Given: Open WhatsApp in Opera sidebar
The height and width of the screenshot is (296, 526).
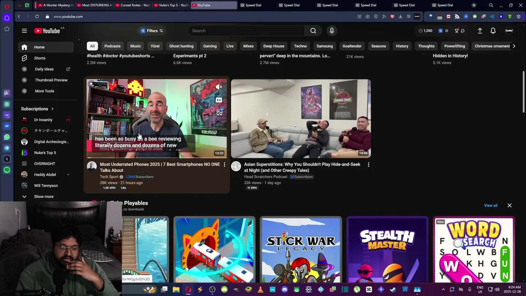Looking at the screenshot, I should click(x=7, y=137).
